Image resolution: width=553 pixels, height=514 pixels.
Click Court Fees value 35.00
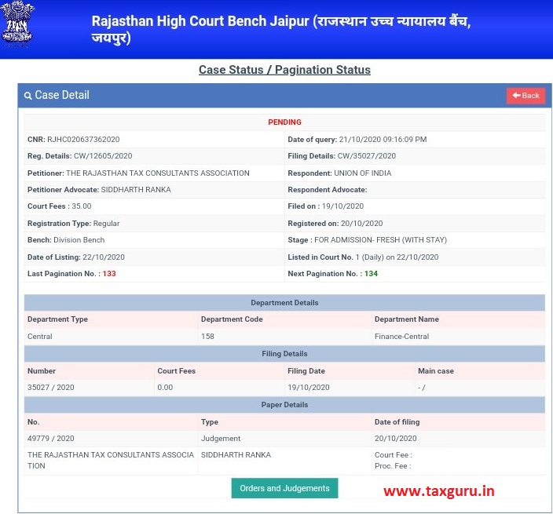82,206
